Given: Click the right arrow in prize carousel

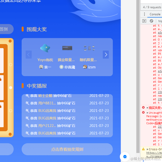Looking at the screenshot, I should click(x=106, y=55).
